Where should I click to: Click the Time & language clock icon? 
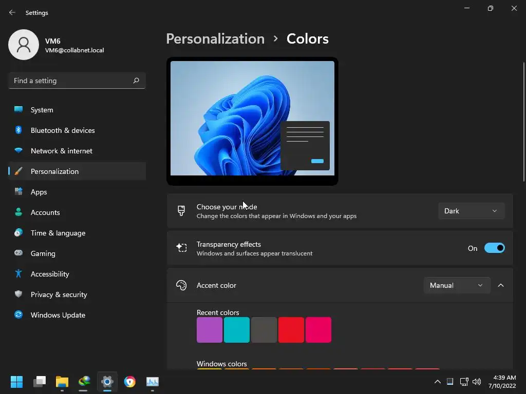[18, 232]
